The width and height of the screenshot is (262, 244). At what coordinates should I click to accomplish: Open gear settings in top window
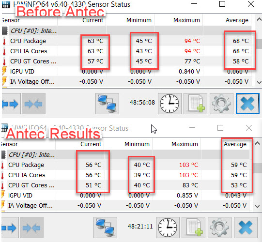(x=221, y=104)
